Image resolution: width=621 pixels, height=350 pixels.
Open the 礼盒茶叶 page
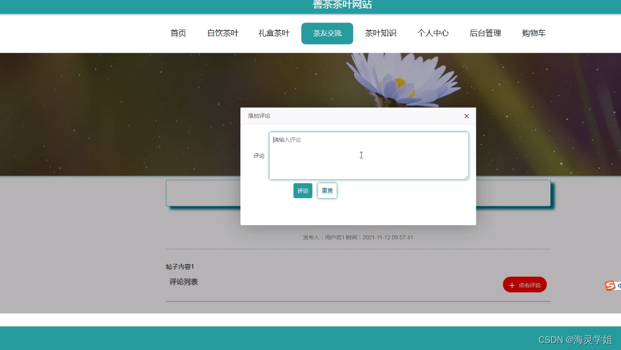[273, 33]
